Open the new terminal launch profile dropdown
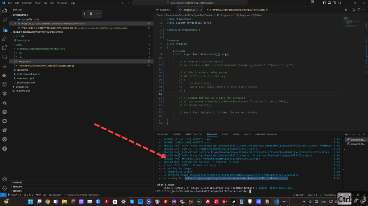The image size is (368, 206). point(349,135)
